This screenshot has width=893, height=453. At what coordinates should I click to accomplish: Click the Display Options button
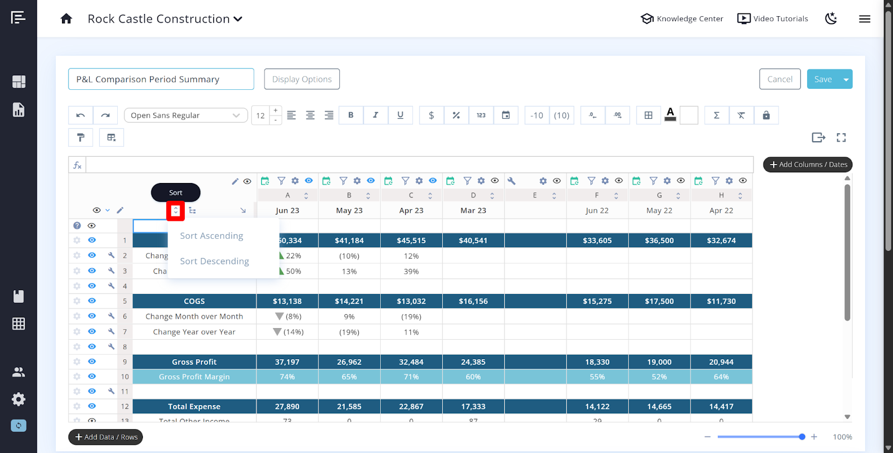click(x=302, y=79)
